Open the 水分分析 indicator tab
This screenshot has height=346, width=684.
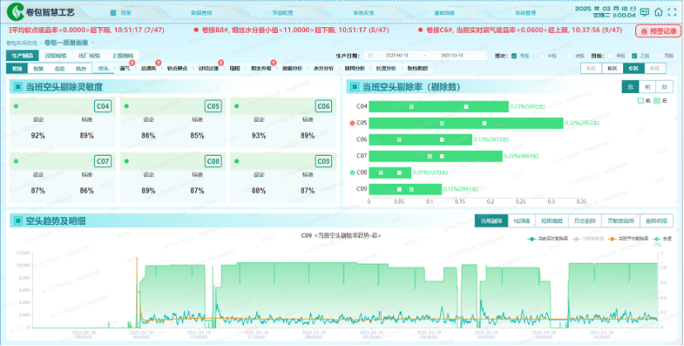pyautogui.click(x=323, y=68)
